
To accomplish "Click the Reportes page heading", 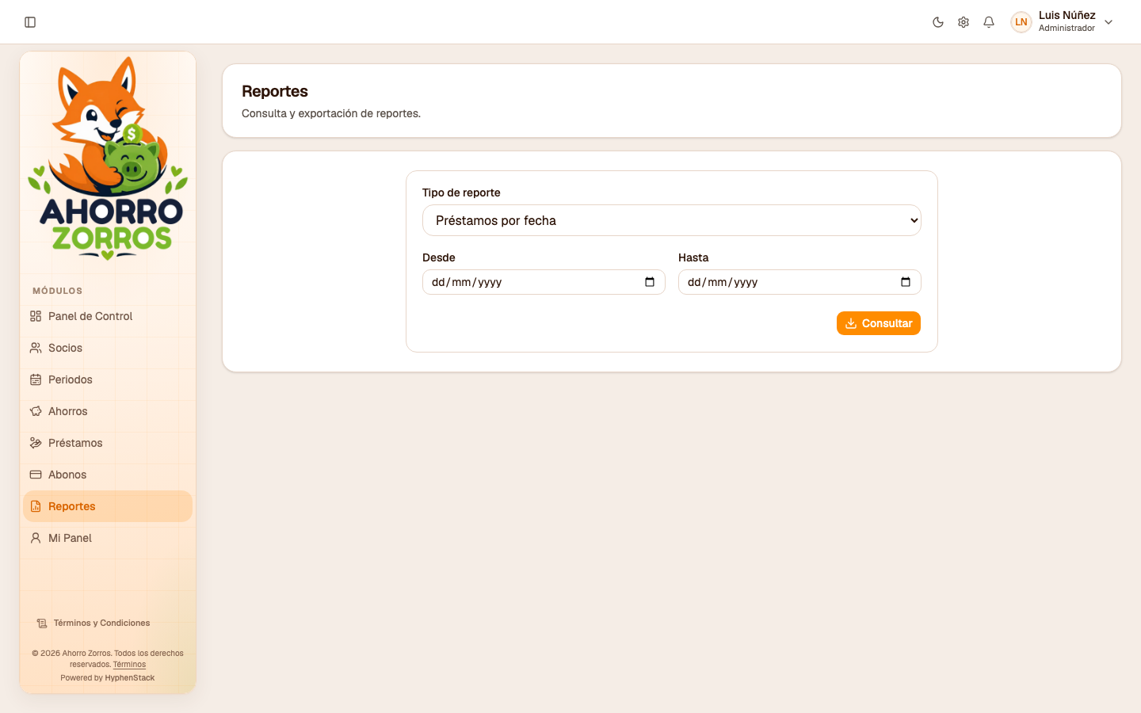I will tap(275, 91).
